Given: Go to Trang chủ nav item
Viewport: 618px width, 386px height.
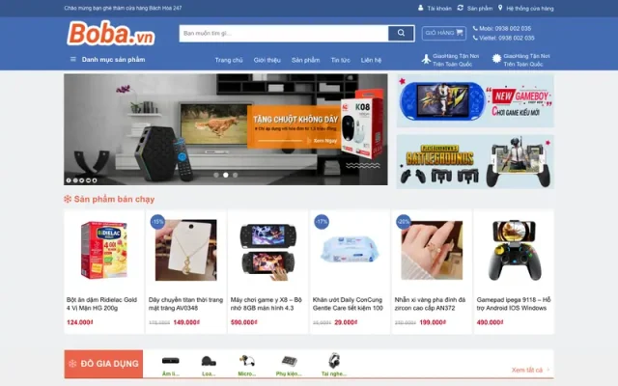Looking at the screenshot, I should pyautogui.click(x=229, y=60).
